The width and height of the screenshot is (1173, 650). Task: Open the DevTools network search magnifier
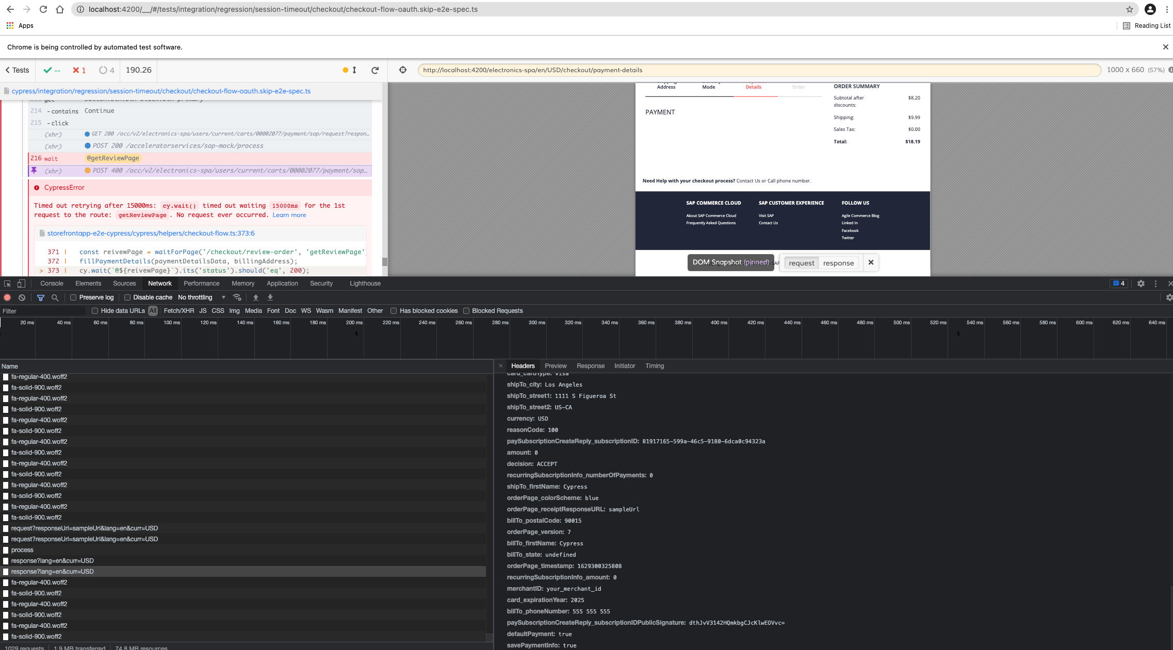click(55, 297)
